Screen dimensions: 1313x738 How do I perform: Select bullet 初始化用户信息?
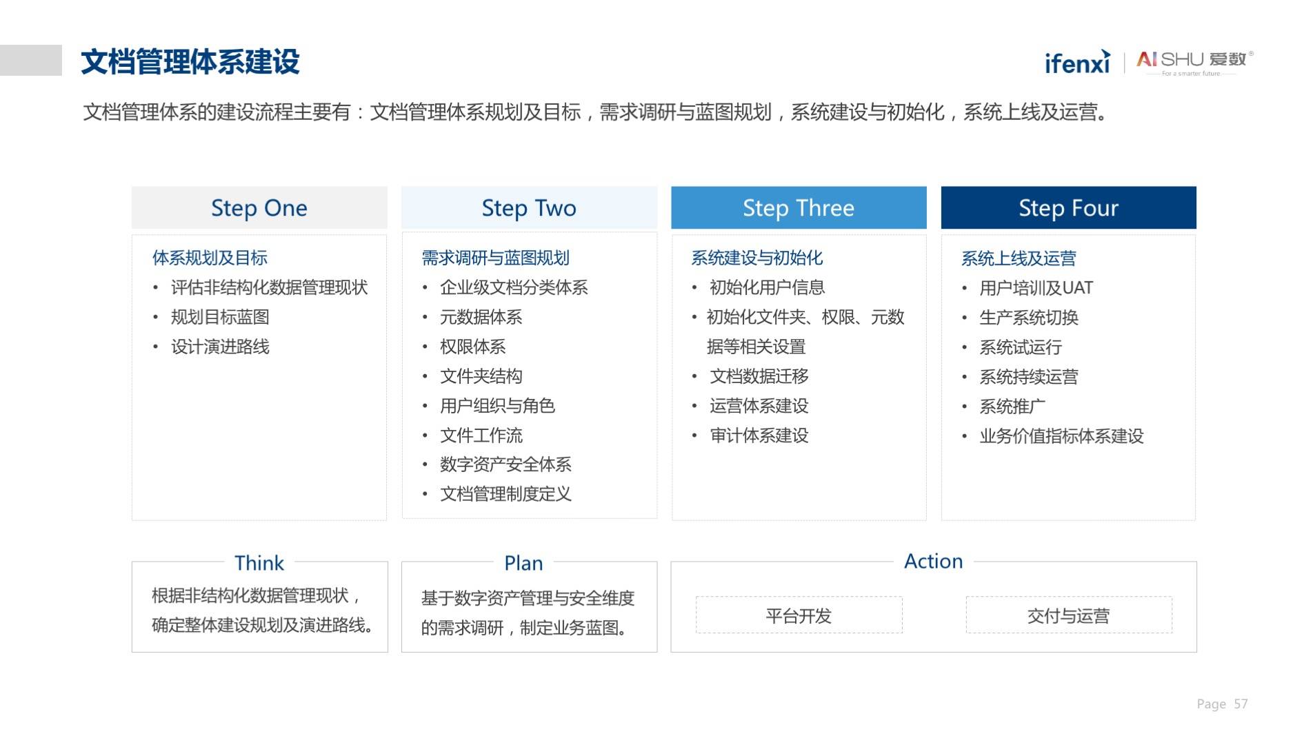coord(767,287)
